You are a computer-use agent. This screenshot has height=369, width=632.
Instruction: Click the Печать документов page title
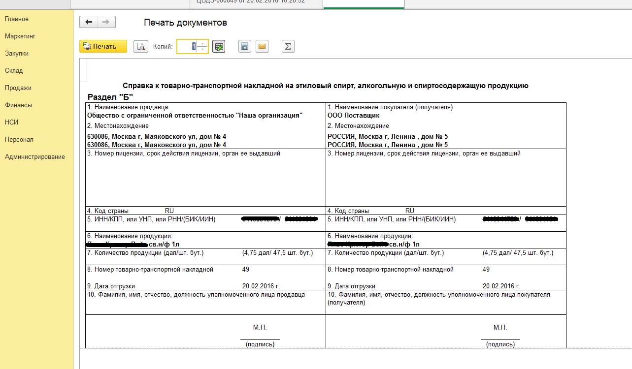coord(186,23)
